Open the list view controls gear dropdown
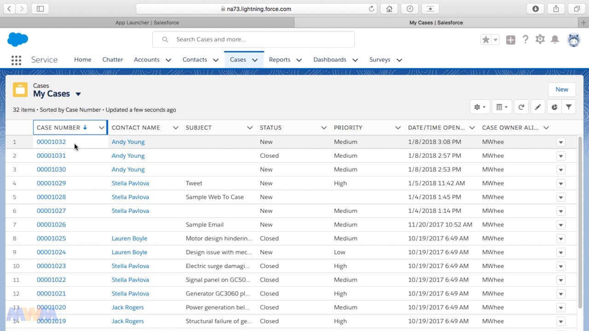 (479, 107)
